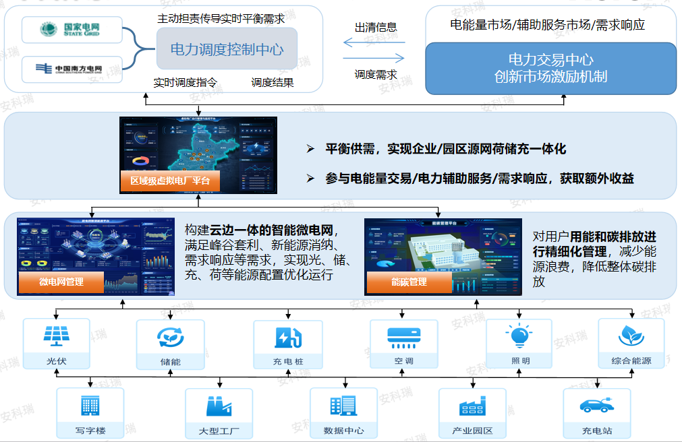Click the 充电桩 charging pile icon
Screen dimensions: 682x442
(287, 337)
